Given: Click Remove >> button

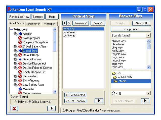Looking at the screenshot, I should (80, 23).
